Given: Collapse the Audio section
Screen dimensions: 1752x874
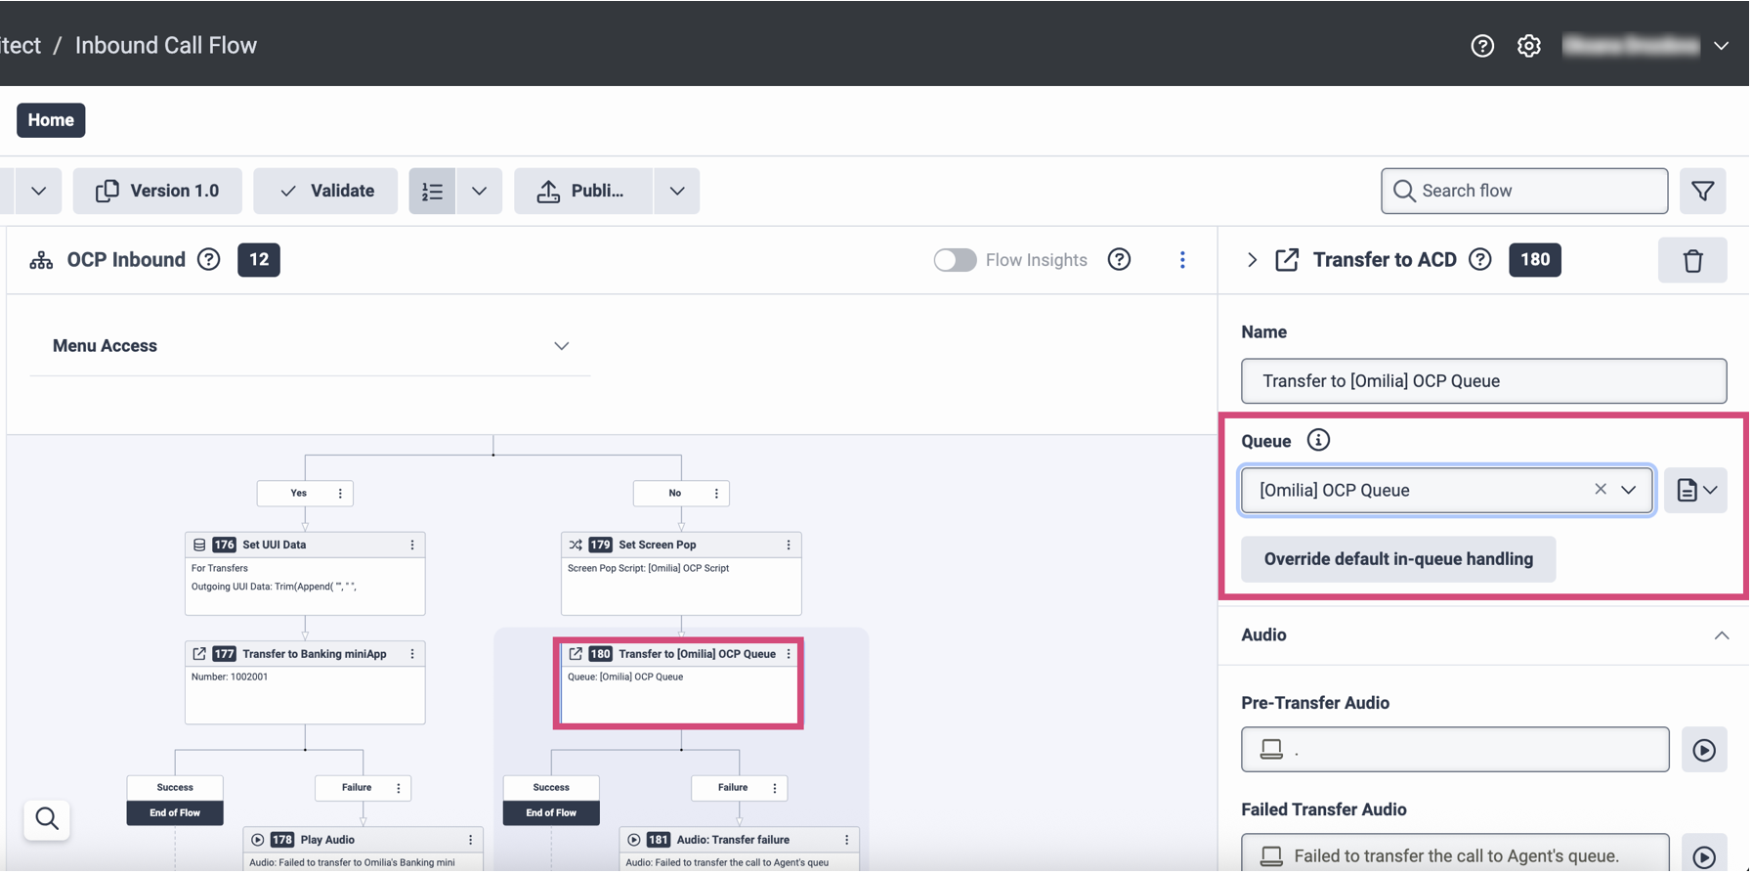Looking at the screenshot, I should [x=1721, y=635].
